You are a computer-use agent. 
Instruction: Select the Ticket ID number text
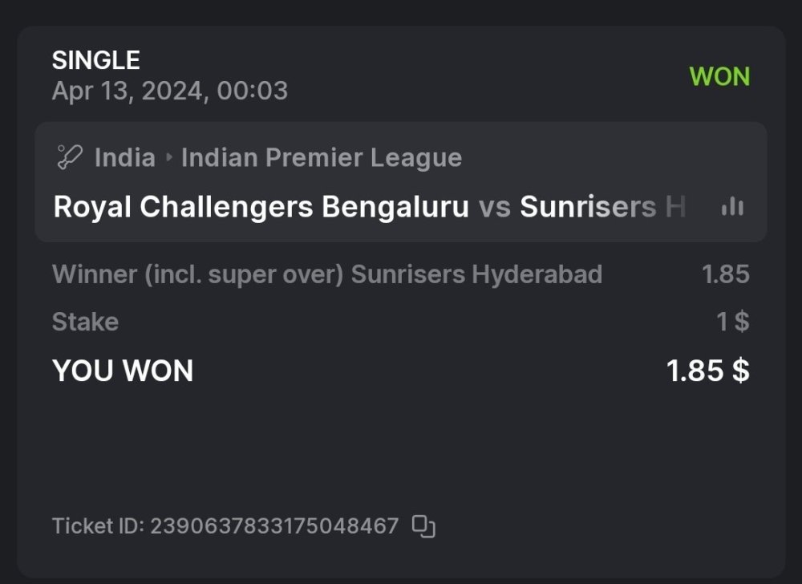(273, 526)
